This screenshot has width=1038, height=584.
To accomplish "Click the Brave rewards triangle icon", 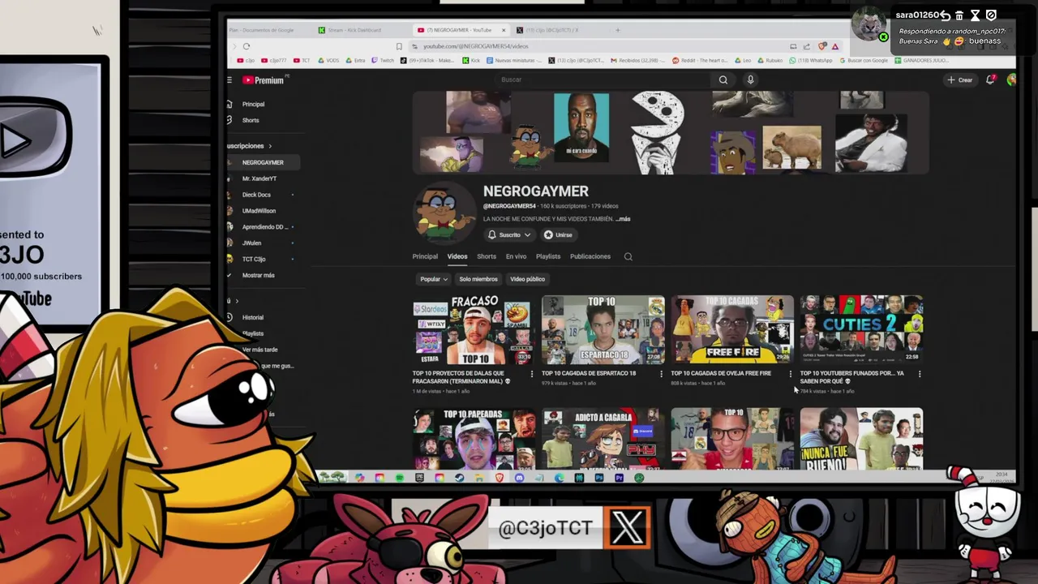I will (x=834, y=46).
